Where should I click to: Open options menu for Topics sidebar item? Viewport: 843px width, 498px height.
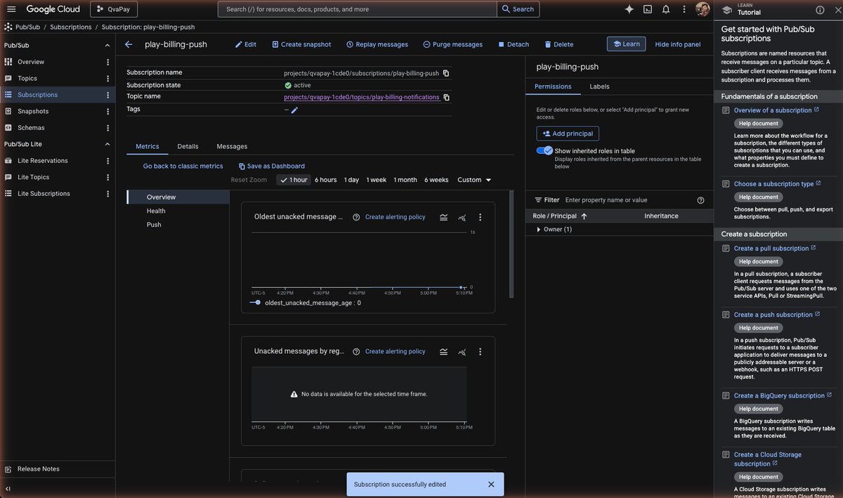[x=107, y=79]
